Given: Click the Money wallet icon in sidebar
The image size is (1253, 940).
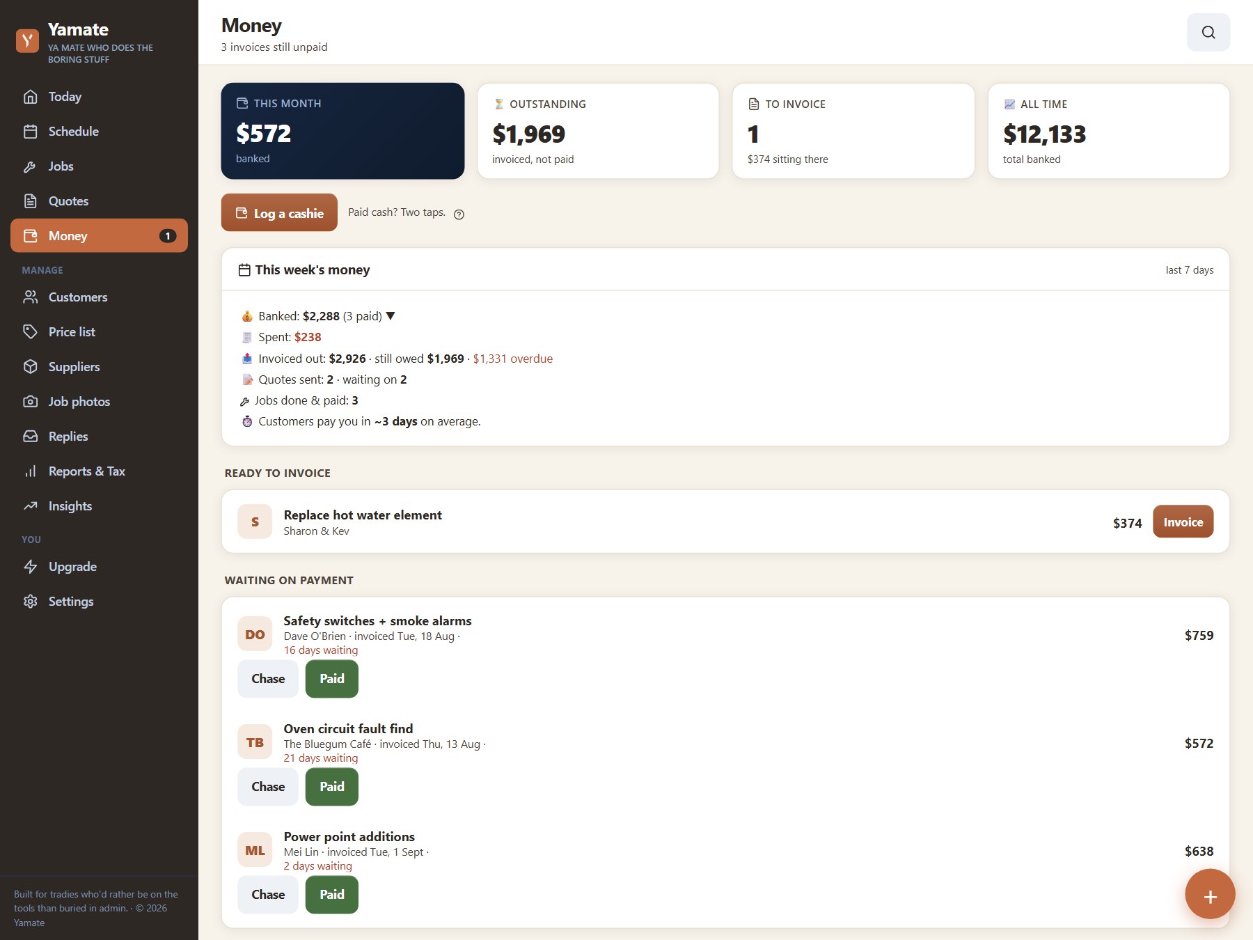Looking at the screenshot, I should point(31,236).
